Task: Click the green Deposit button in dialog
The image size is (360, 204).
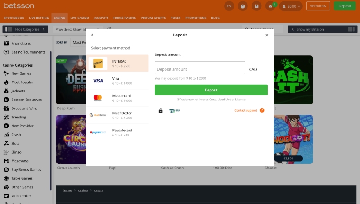Action: pyautogui.click(x=211, y=90)
